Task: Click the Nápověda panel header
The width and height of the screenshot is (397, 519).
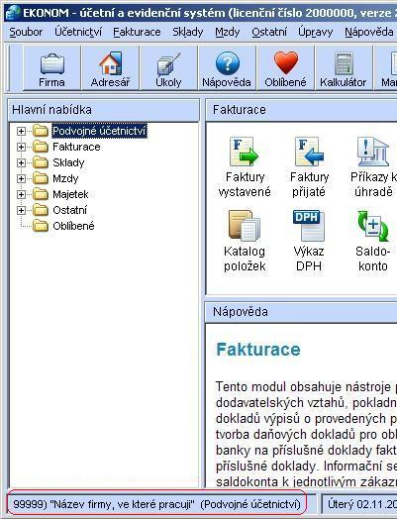Action: pos(301,312)
